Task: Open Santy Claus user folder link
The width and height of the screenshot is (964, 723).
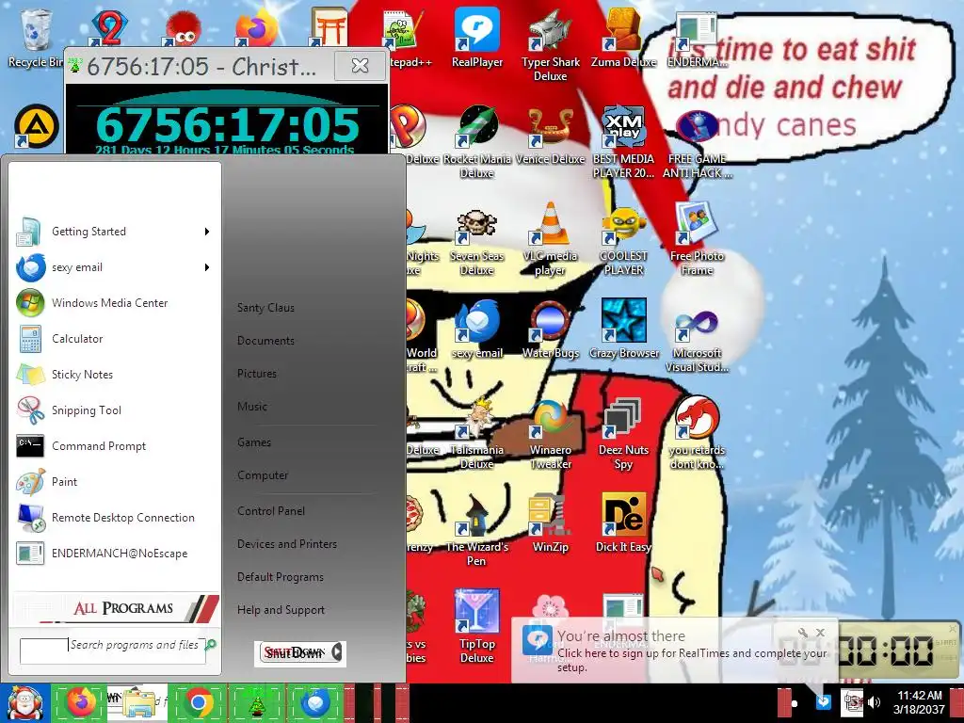Action: pos(265,308)
